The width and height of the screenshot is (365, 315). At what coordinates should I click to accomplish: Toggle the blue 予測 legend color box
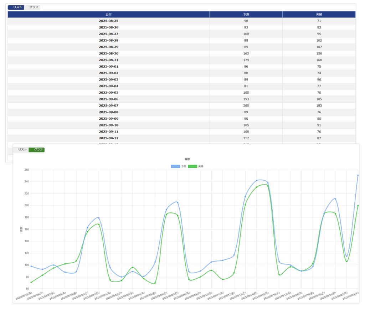(175, 166)
